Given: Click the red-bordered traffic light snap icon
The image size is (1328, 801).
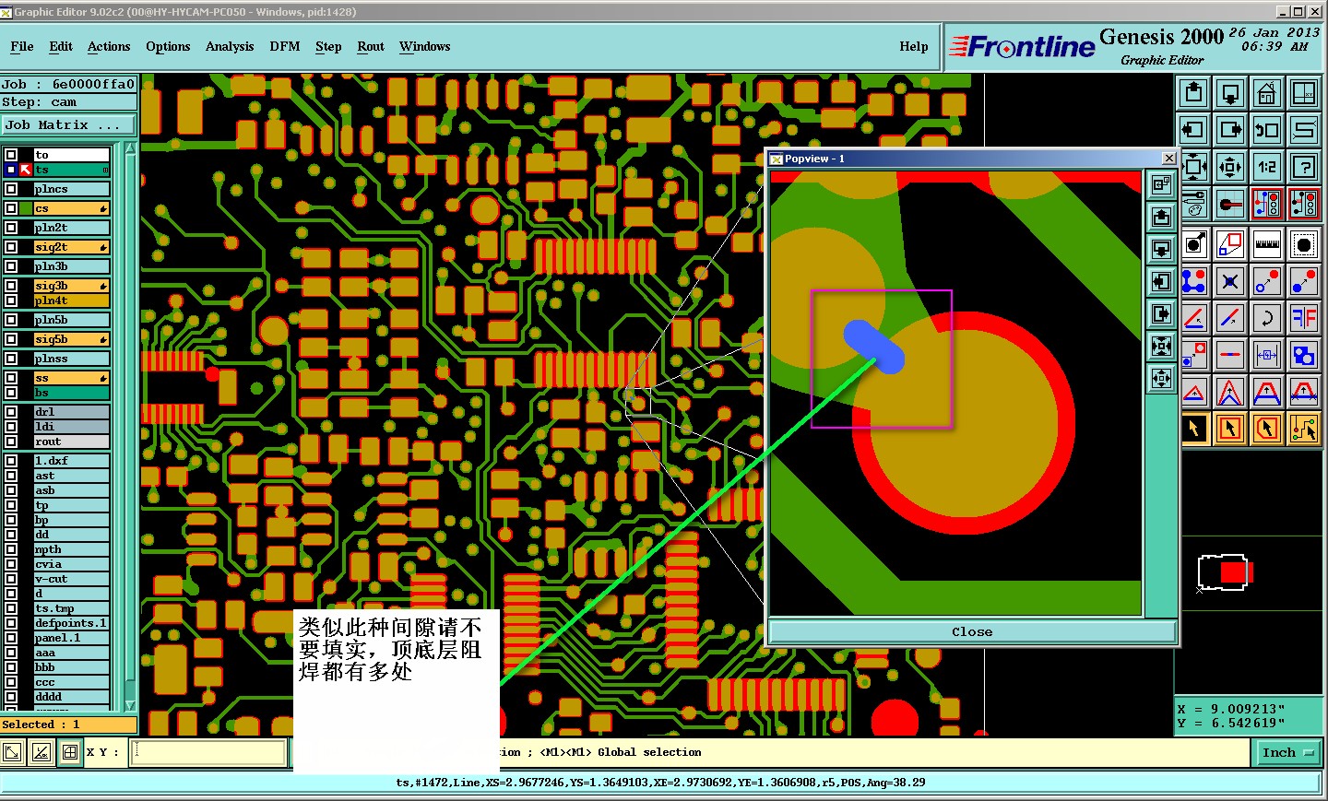Looking at the screenshot, I should point(1267,204).
